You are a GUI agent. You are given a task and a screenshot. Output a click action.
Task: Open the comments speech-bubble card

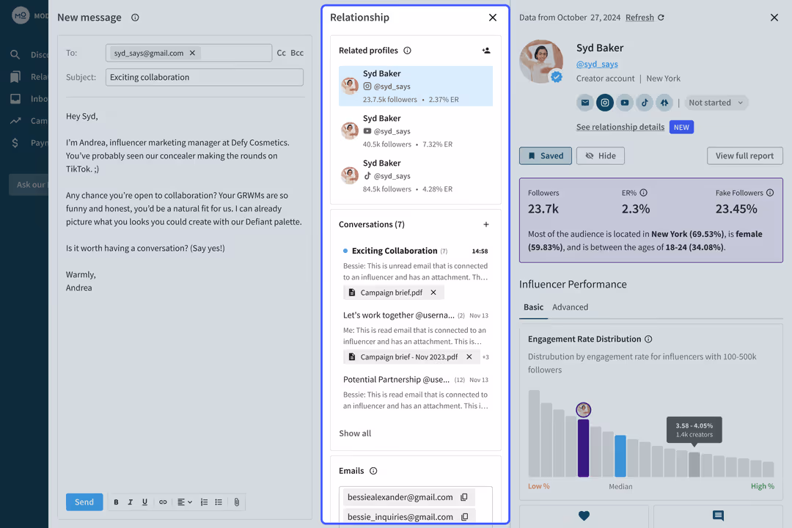point(718,516)
